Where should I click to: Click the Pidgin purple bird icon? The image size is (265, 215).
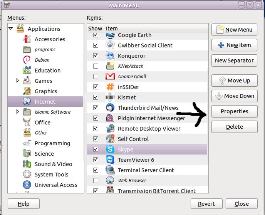click(x=110, y=118)
